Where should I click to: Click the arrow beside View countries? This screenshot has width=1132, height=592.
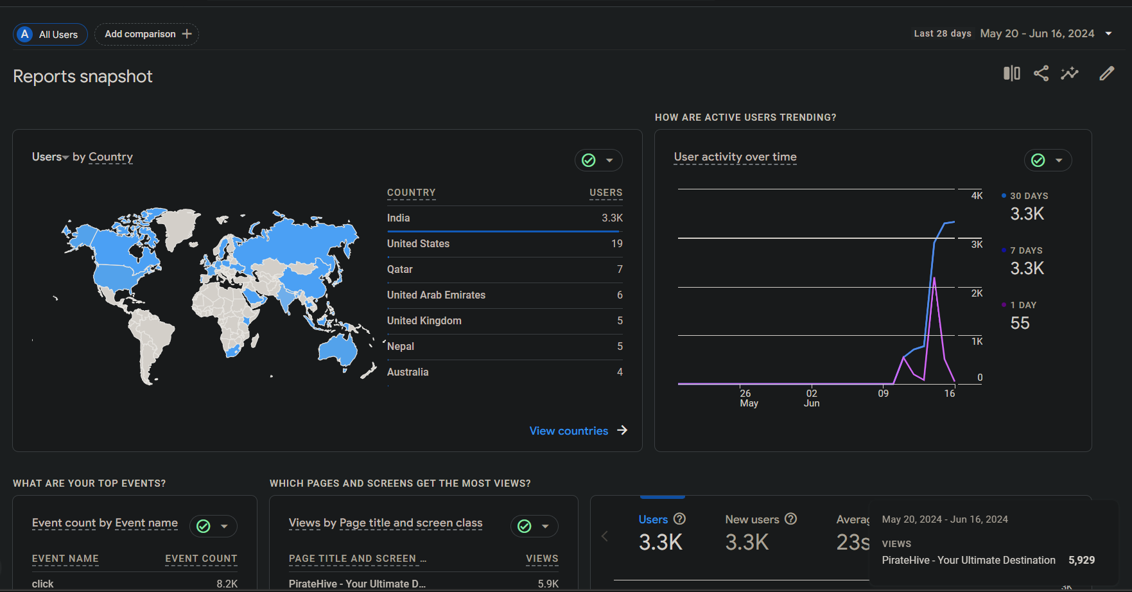tap(622, 430)
